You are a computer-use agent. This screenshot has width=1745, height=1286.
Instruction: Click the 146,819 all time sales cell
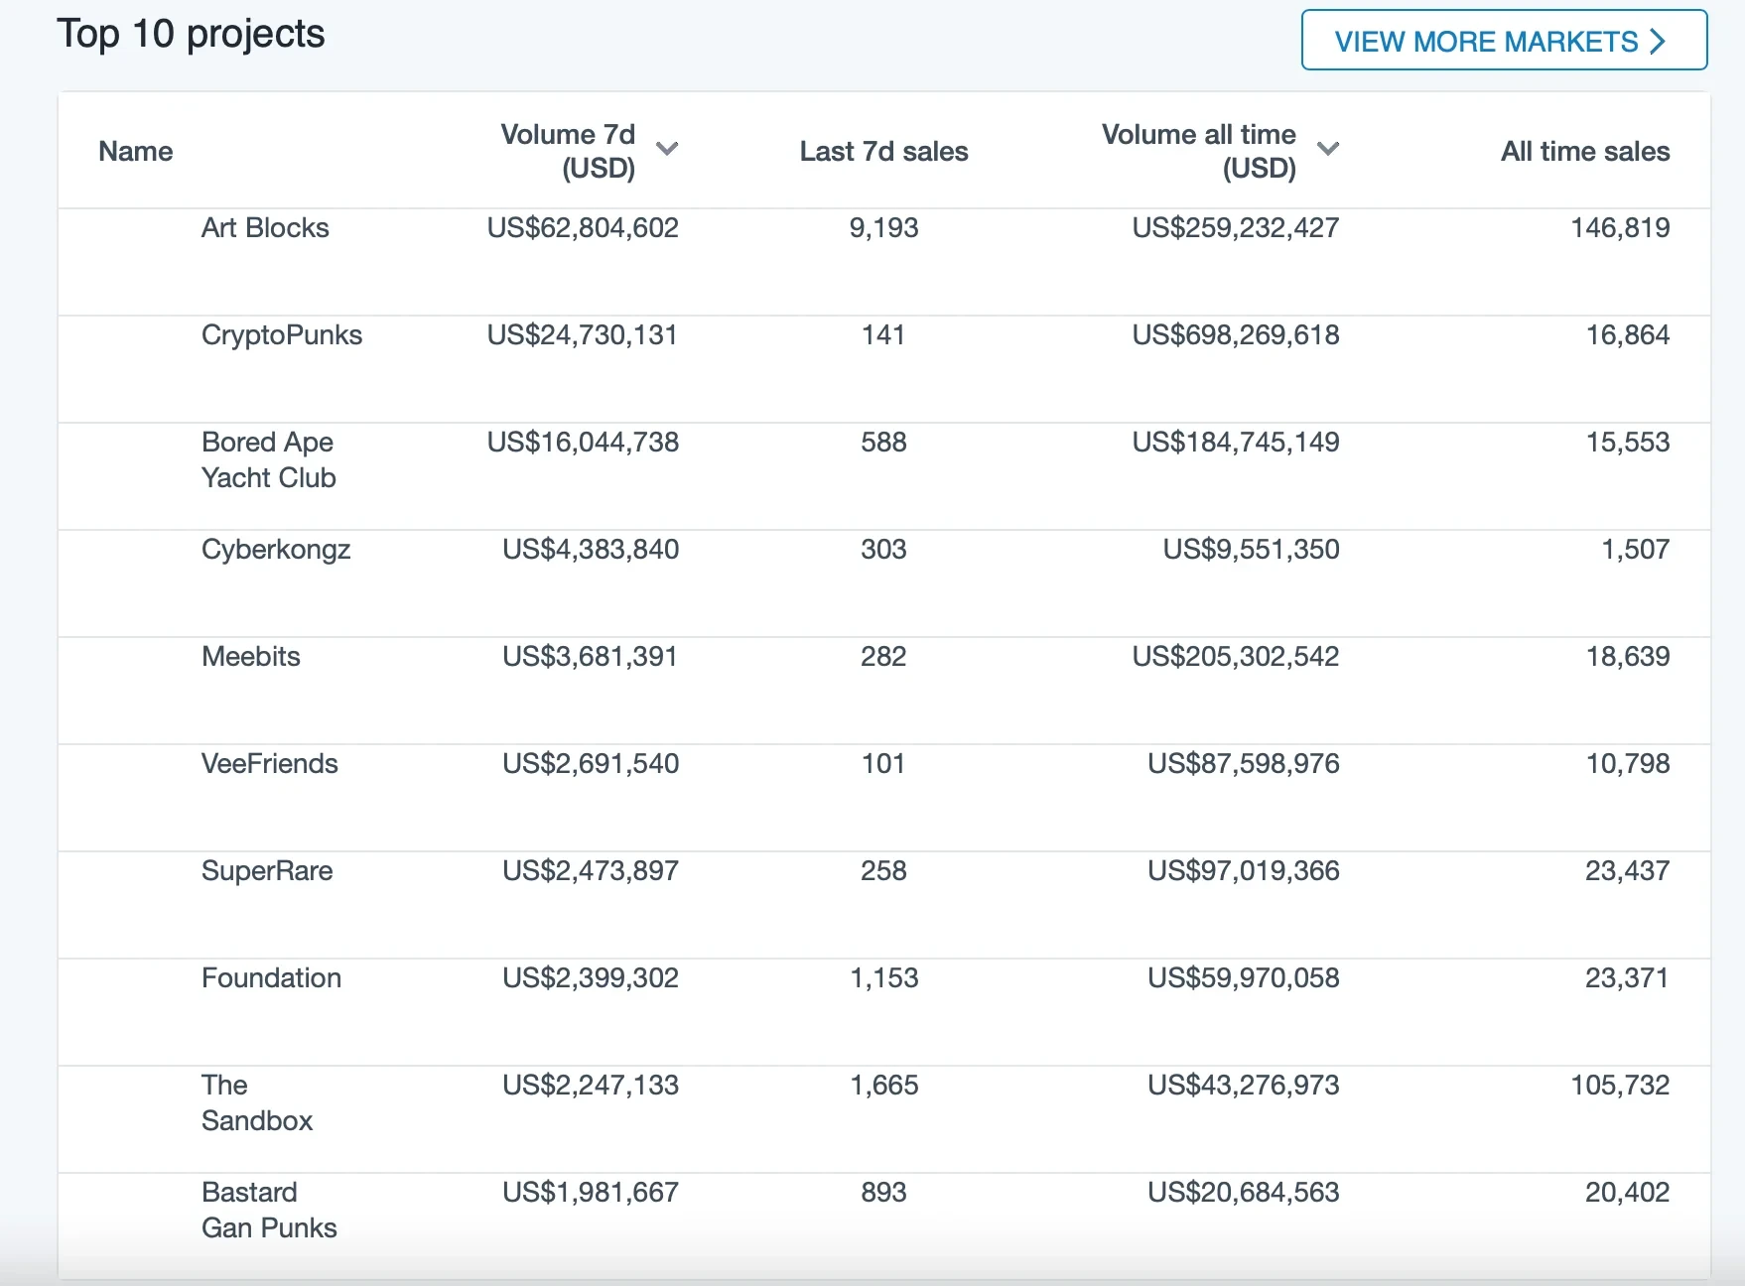(1620, 228)
